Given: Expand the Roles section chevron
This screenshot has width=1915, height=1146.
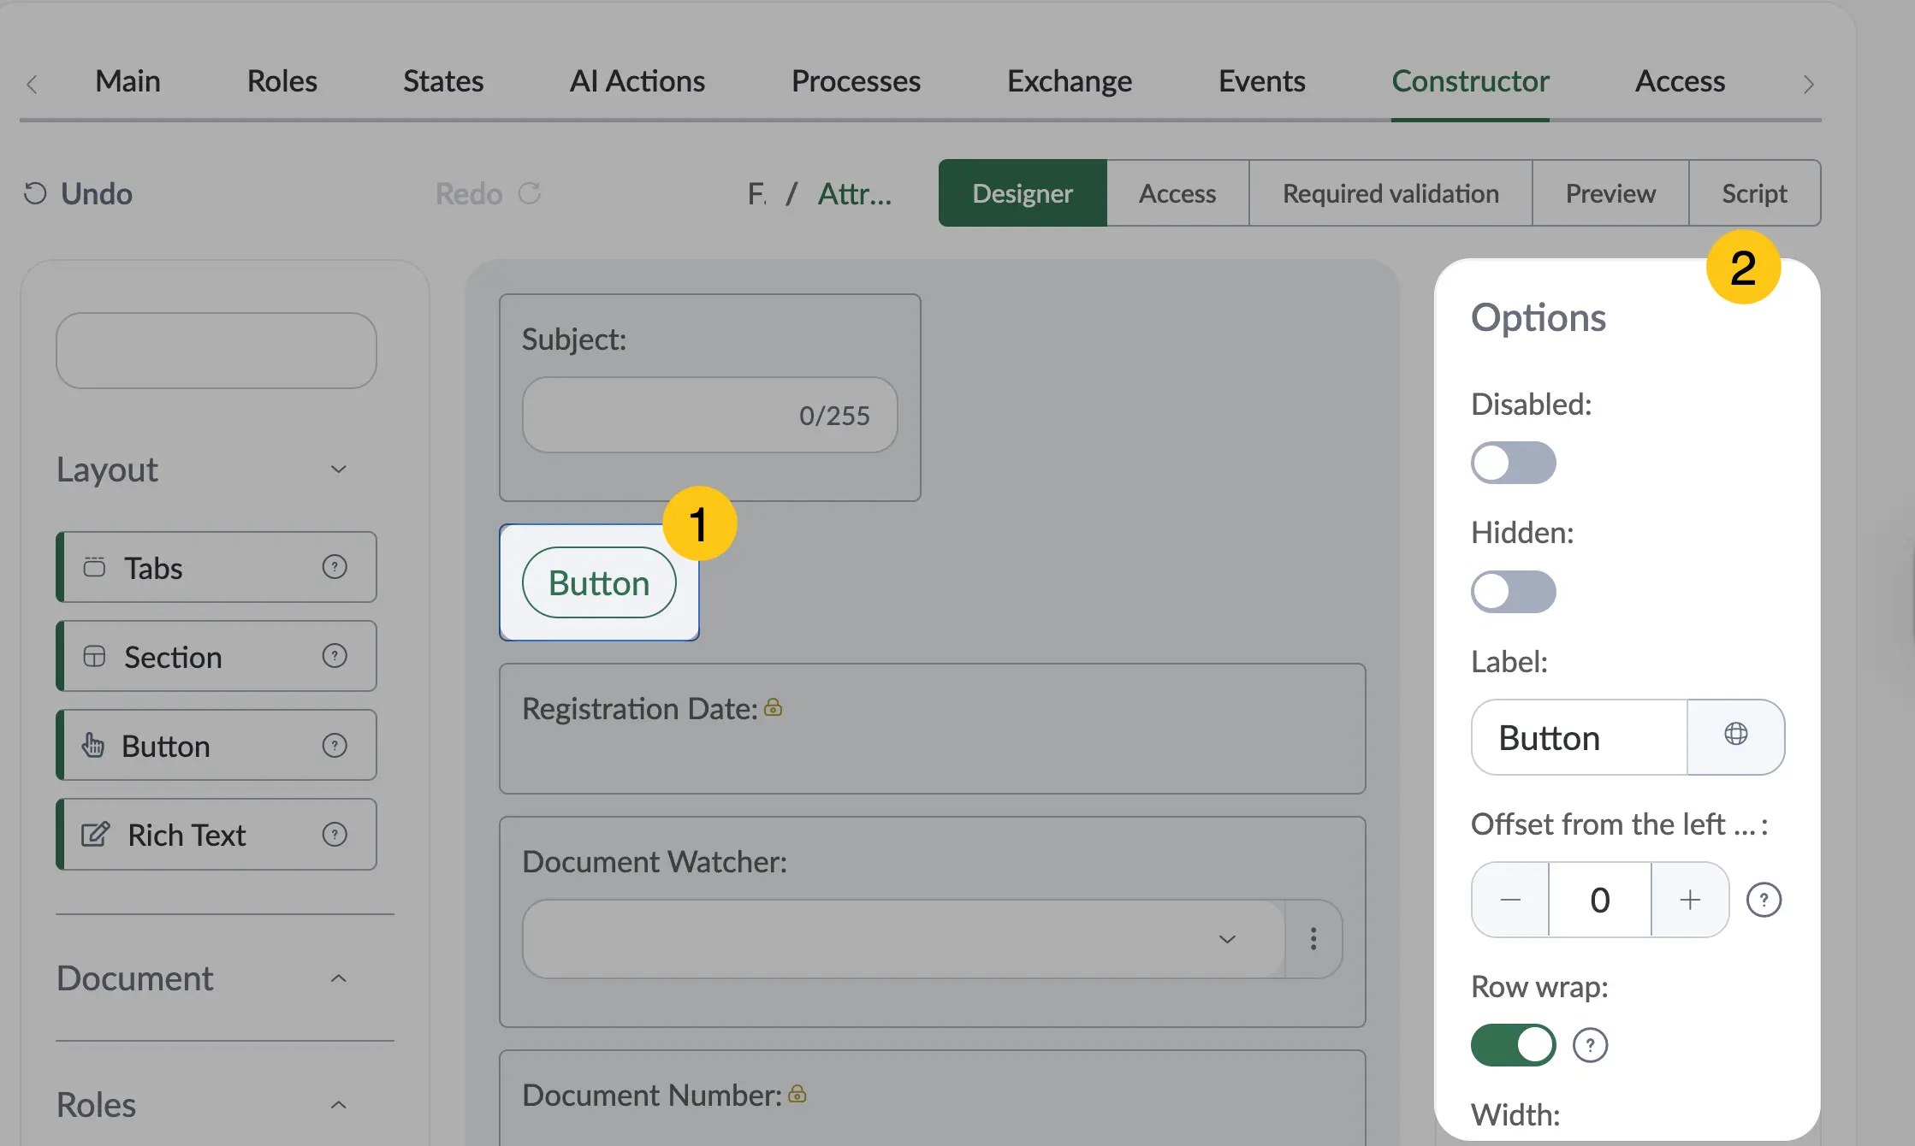Looking at the screenshot, I should (339, 1105).
